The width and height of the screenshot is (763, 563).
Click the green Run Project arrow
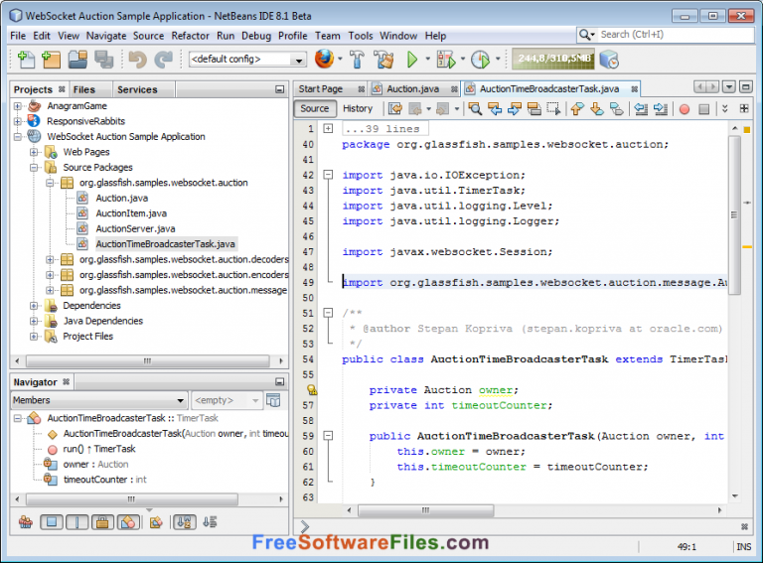[412, 60]
